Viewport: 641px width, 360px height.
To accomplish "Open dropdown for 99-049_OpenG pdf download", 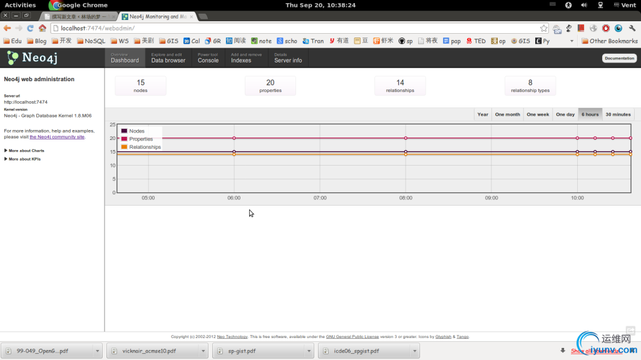I will (x=97, y=351).
